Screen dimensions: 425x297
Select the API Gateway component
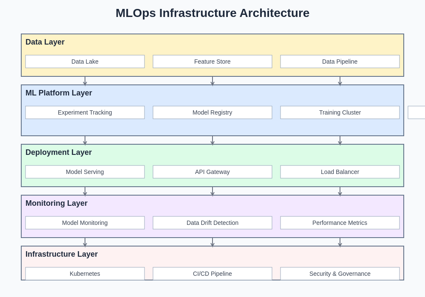(x=212, y=172)
